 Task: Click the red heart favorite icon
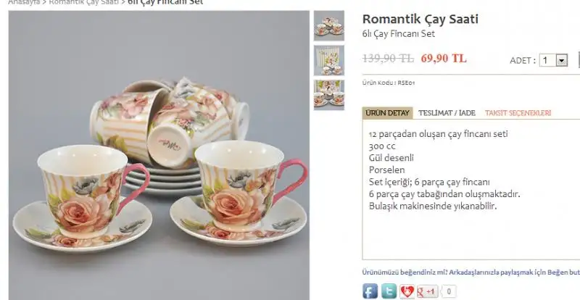point(407,291)
